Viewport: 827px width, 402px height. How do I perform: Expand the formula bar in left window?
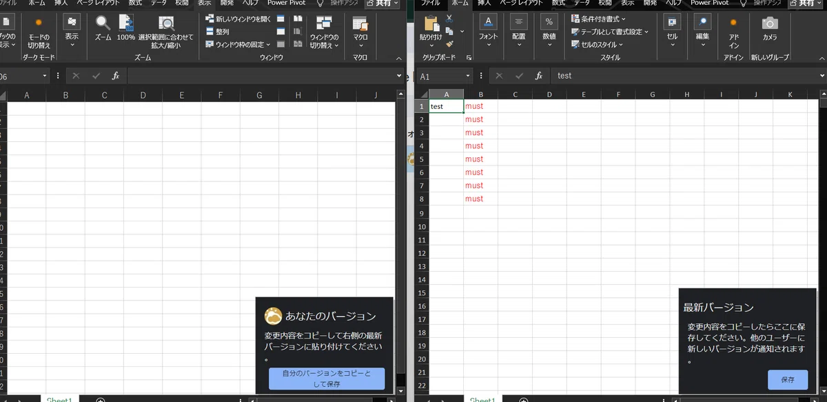point(400,76)
